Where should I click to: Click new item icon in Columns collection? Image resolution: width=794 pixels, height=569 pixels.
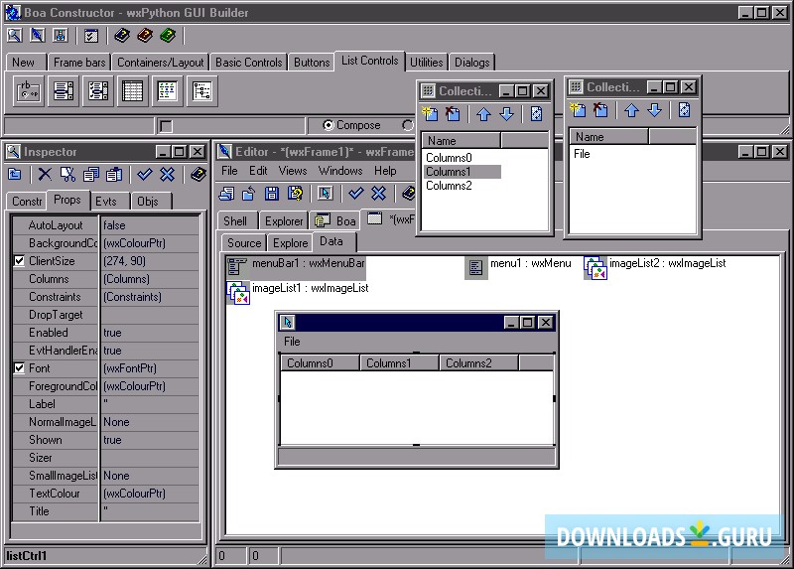click(x=430, y=113)
